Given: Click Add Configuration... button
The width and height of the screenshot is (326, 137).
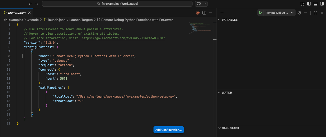Looking at the screenshot, I should (168, 130).
